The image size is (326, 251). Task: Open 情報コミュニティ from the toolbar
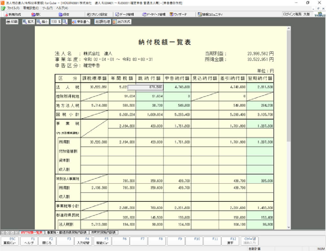coord(210,14)
